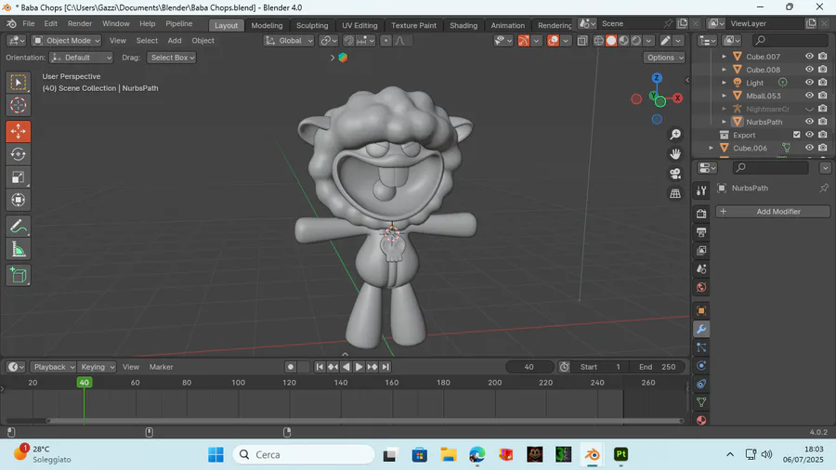Click the X axis on the gizmo
This screenshot has height=470, width=836.
(677, 98)
